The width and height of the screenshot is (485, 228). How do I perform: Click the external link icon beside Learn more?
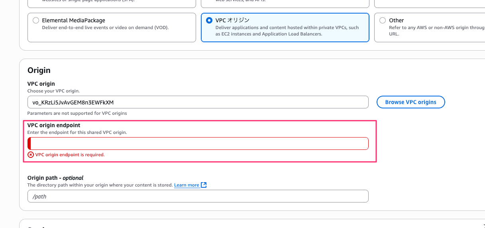coord(204,185)
